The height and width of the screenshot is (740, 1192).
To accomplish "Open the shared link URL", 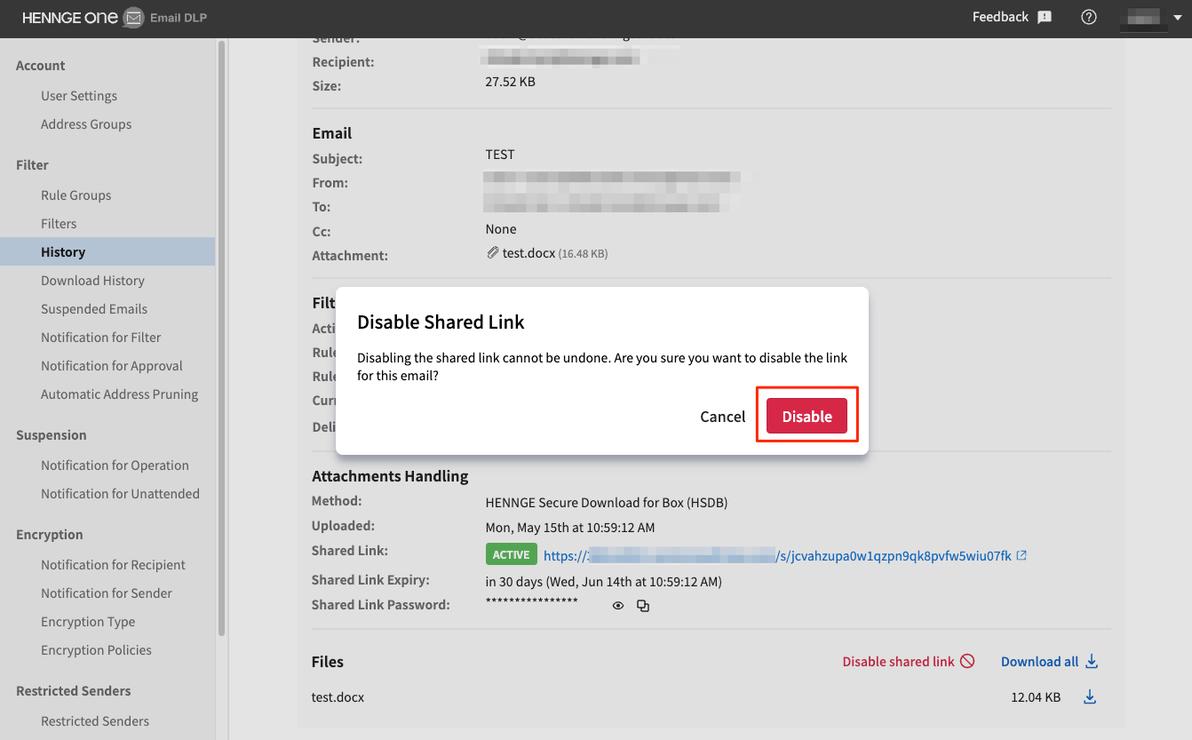I will (777, 556).
